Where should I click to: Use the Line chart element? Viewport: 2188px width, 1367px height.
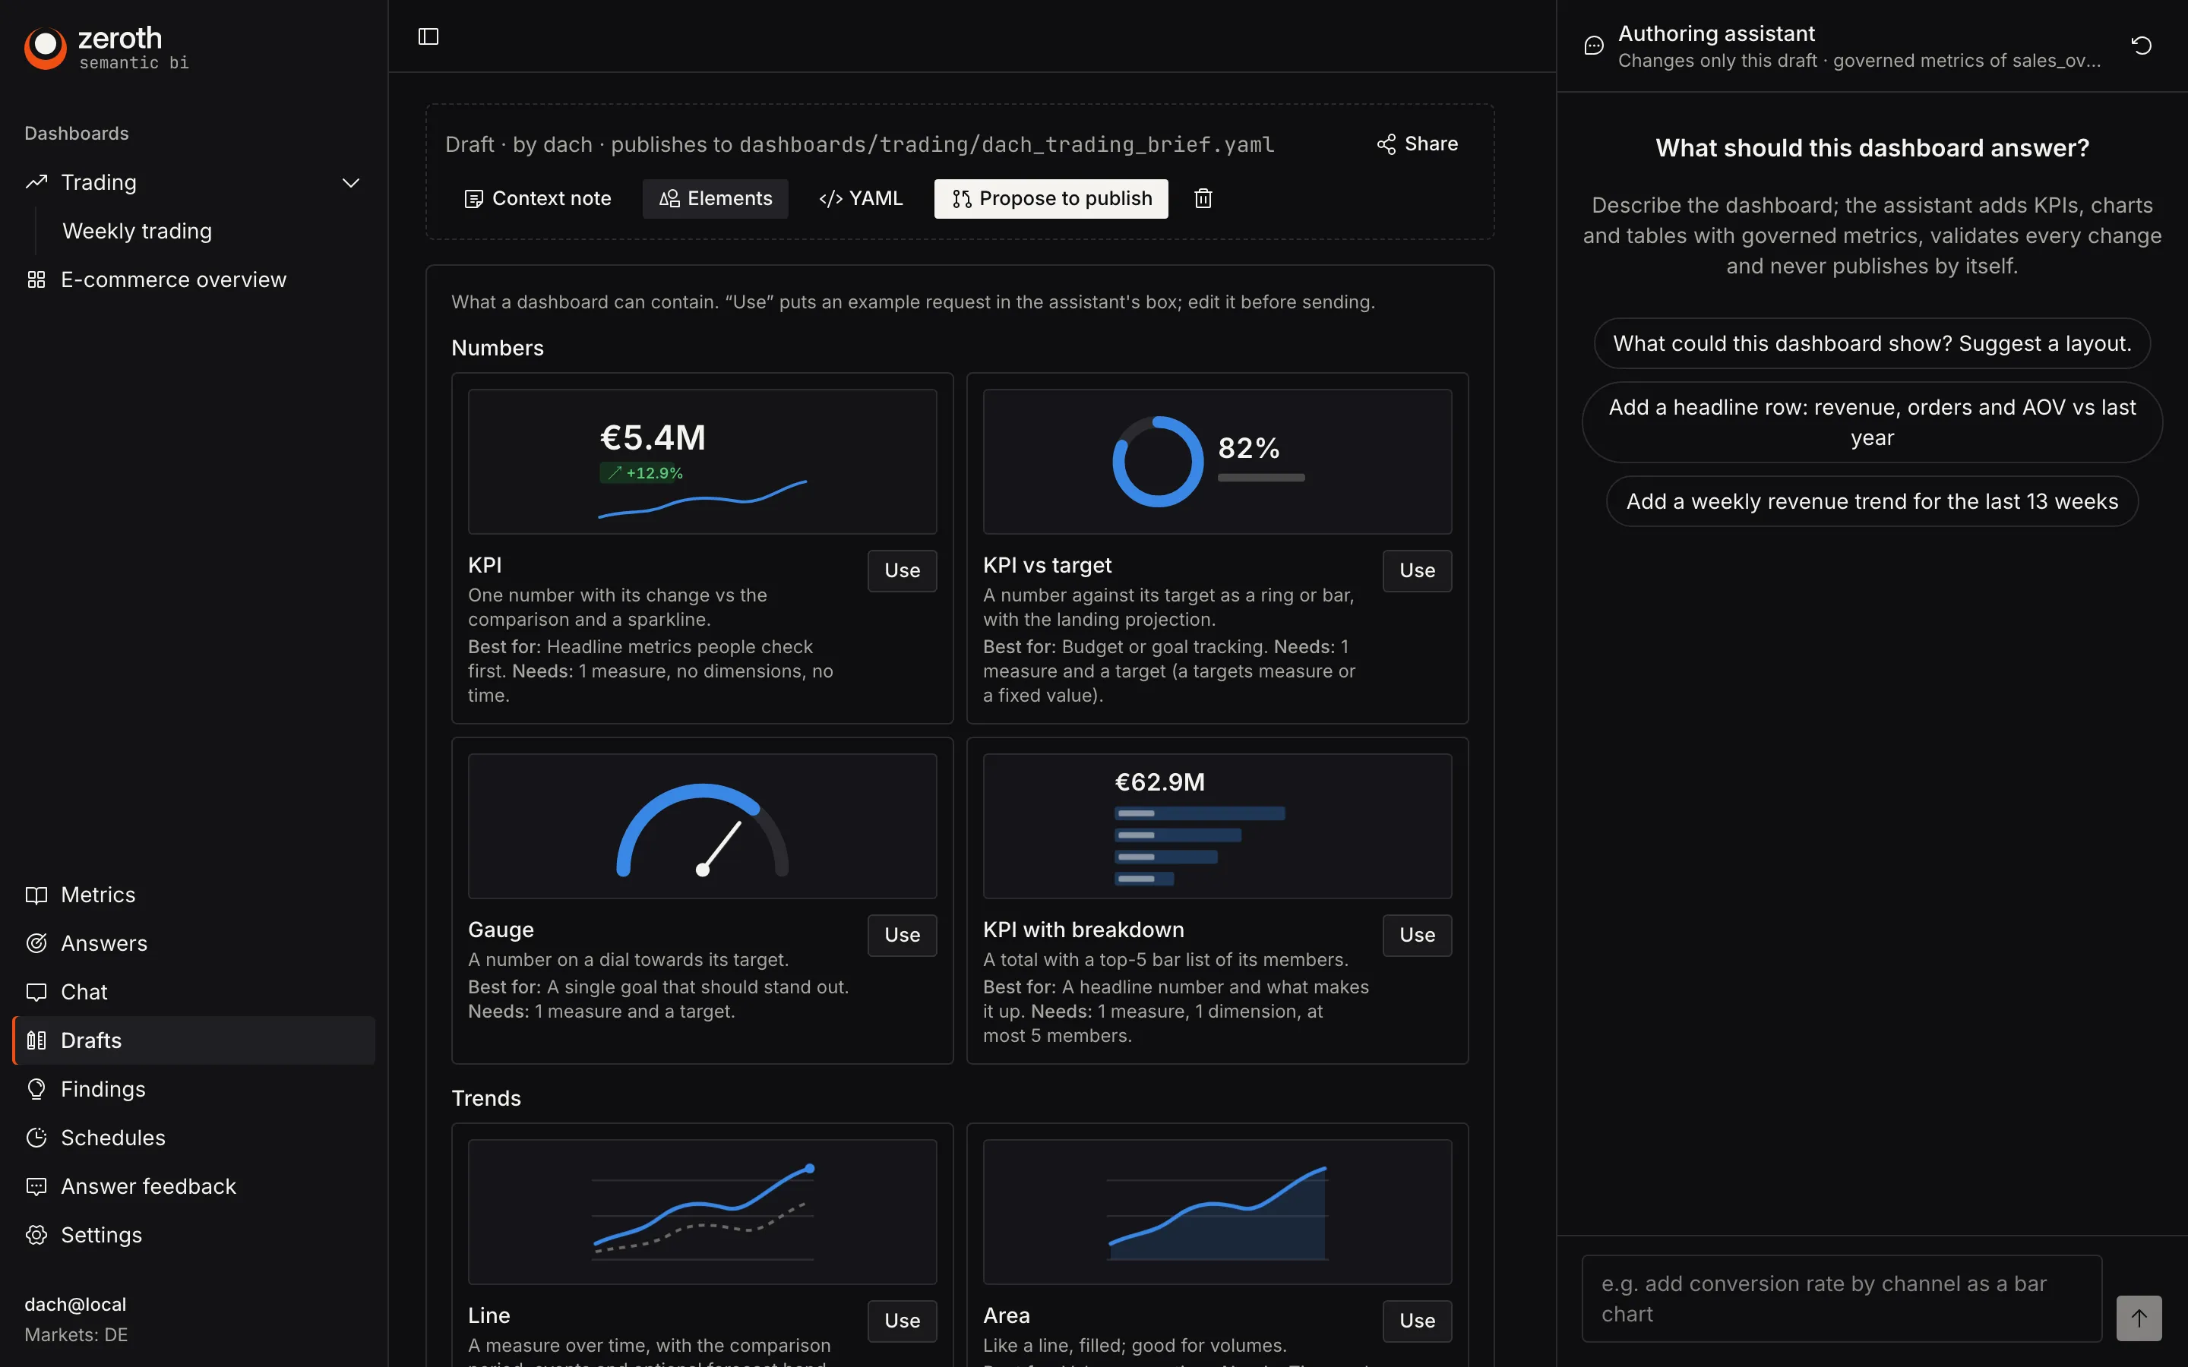(902, 1321)
